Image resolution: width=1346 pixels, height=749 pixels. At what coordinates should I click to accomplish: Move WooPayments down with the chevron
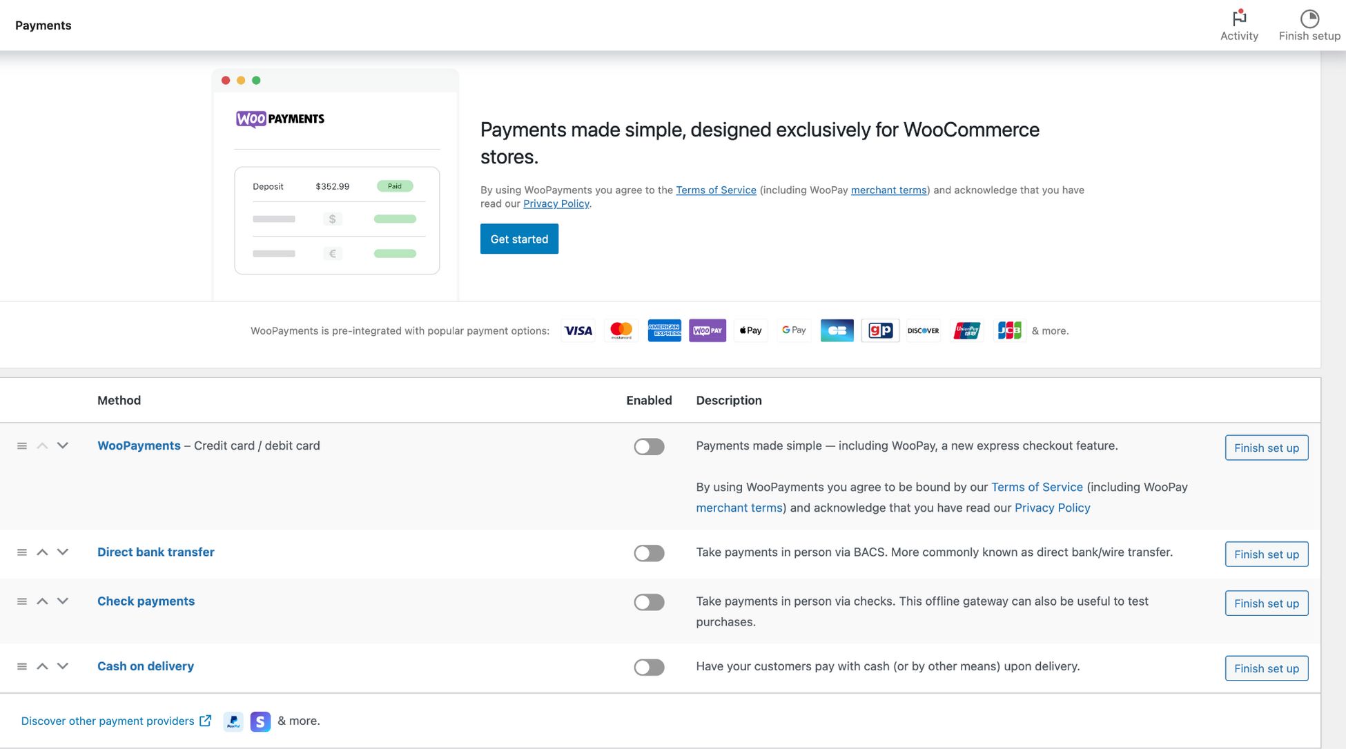click(x=63, y=446)
